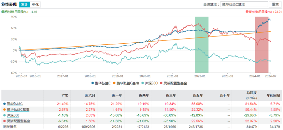Viewport: 283px width, 130px height.
Task: Open the 沪深300 link in table
Action: (x=13, y=115)
